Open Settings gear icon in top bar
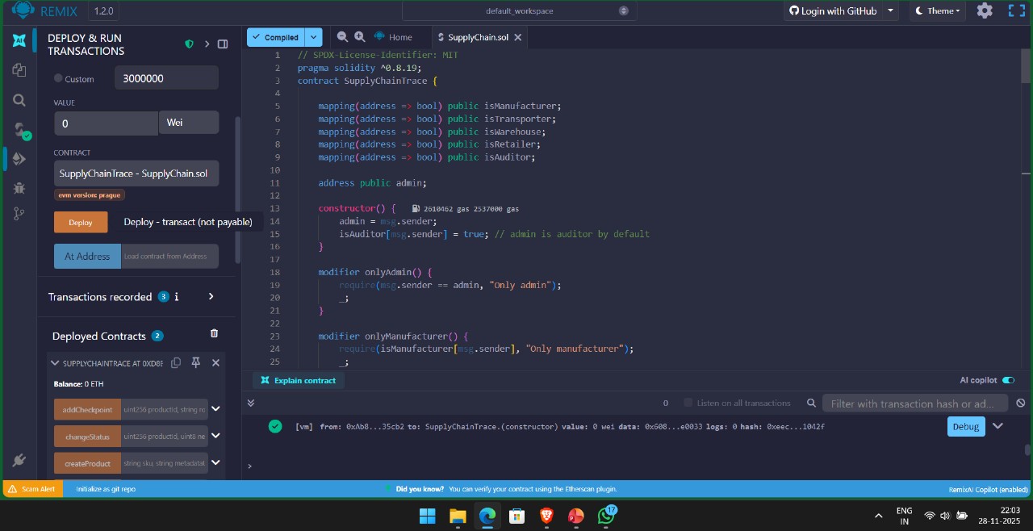Image resolution: width=1033 pixels, height=531 pixels. click(x=985, y=10)
